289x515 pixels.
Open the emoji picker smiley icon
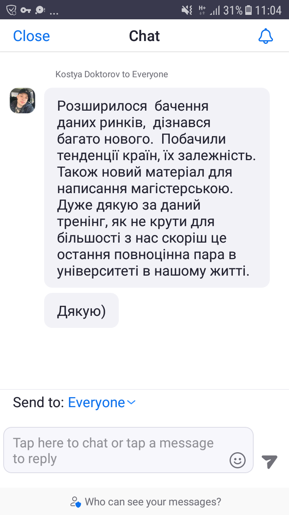[x=238, y=460]
